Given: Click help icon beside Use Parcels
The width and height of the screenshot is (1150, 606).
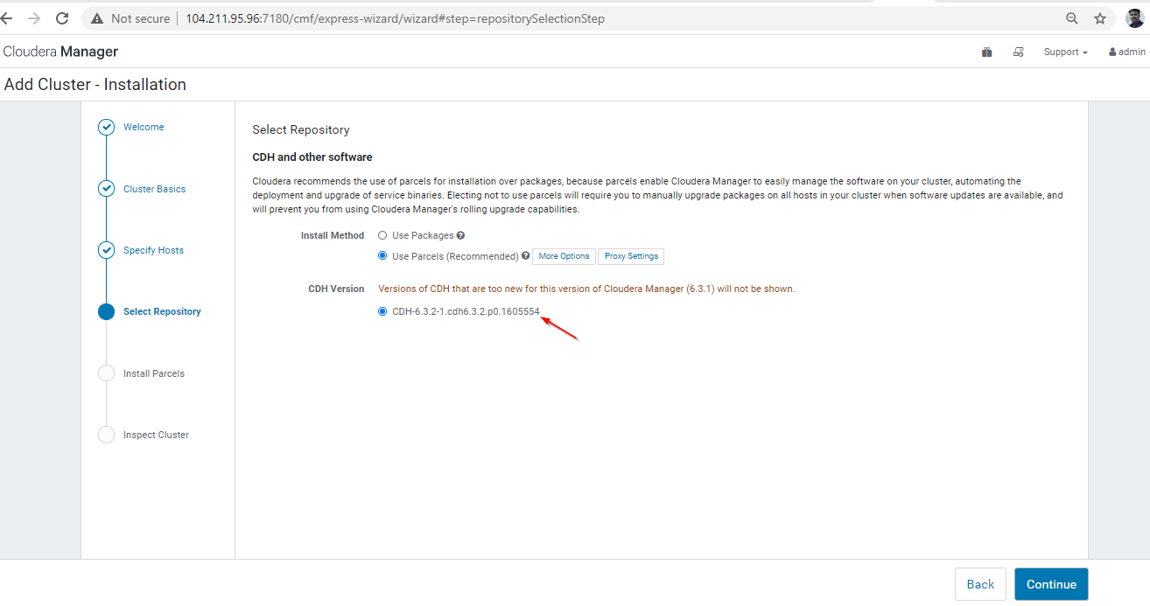Looking at the screenshot, I should (525, 256).
